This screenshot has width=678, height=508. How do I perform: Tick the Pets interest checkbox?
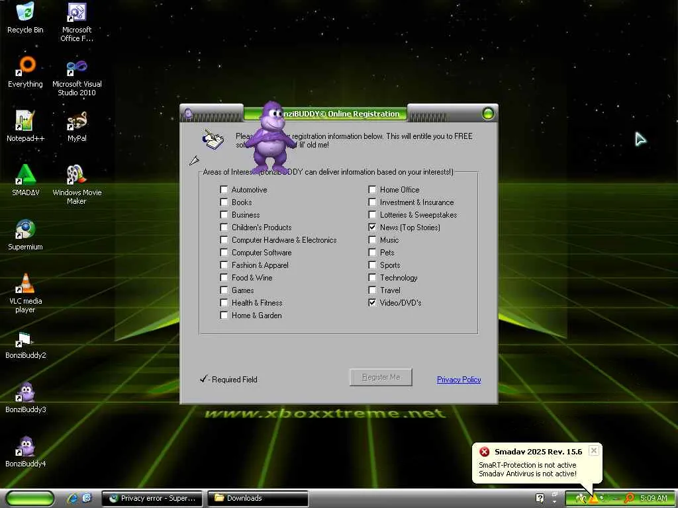pyautogui.click(x=372, y=252)
